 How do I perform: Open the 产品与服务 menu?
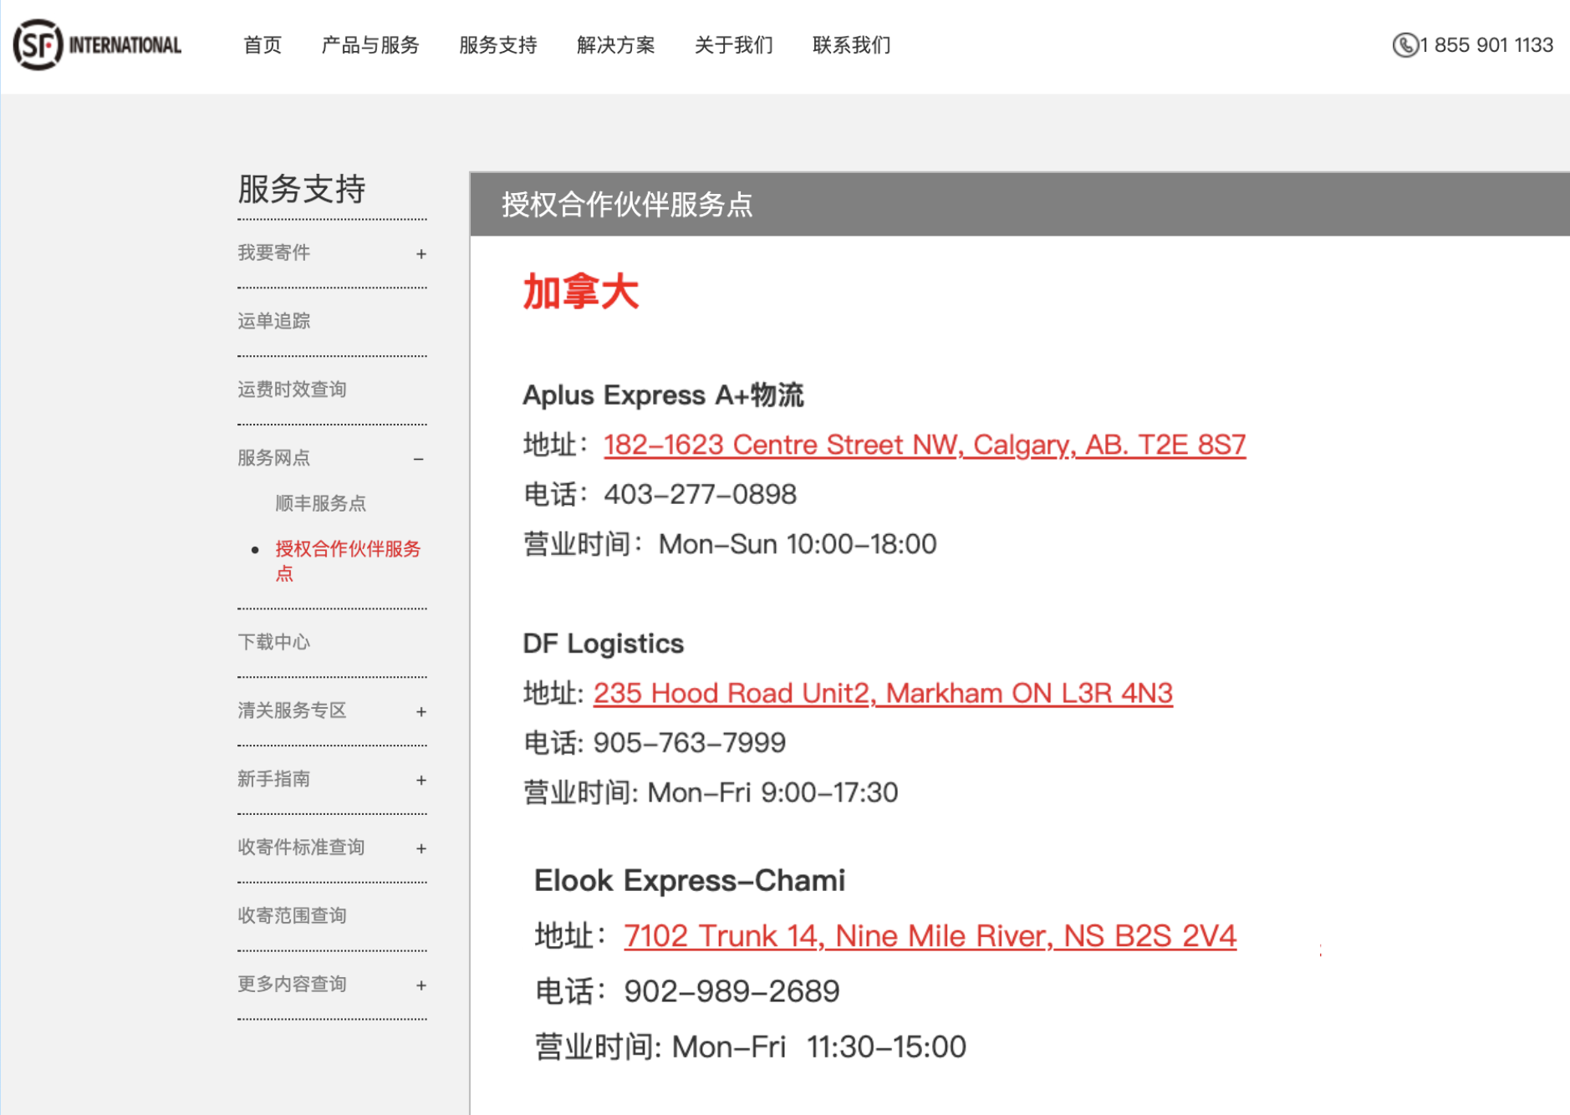pyautogui.click(x=370, y=45)
